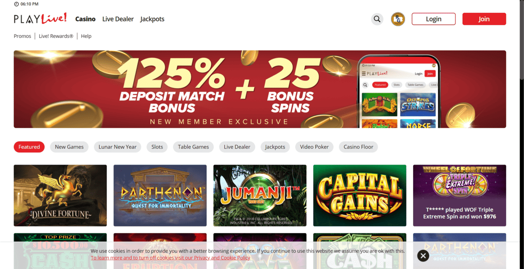The image size is (524, 269).
Task: Open the Promos link
Action: (x=22, y=36)
